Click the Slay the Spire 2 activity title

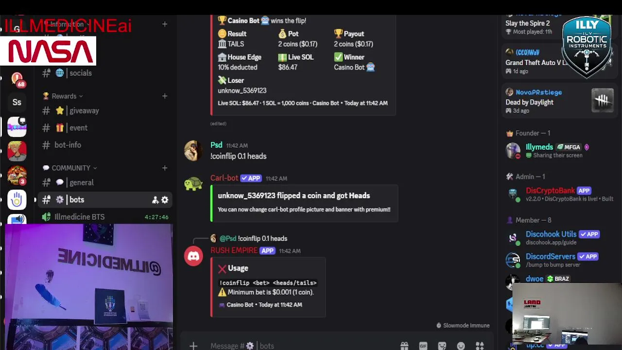[527, 23]
